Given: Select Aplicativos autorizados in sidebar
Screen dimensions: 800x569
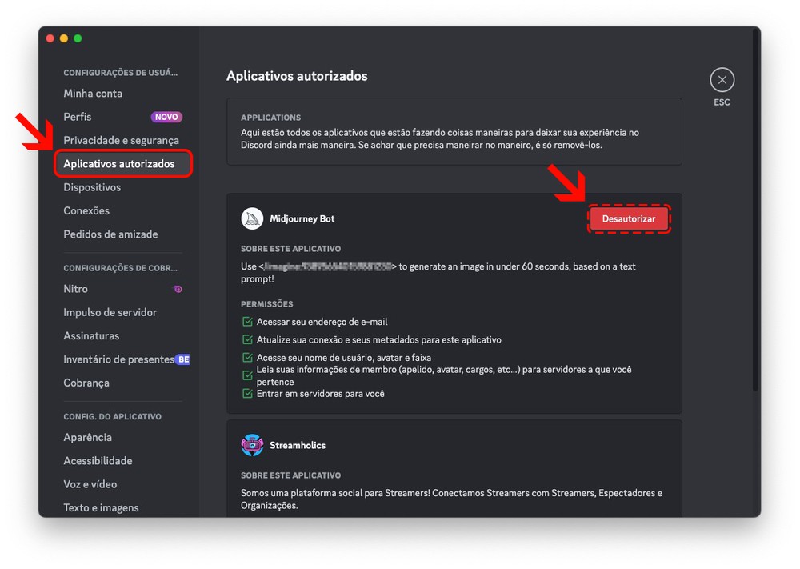Looking at the screenshot, I should (119, 164).
